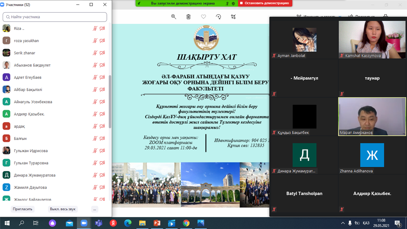Click the heart favorite icon

pyautogui.click(x=203, y=17)
